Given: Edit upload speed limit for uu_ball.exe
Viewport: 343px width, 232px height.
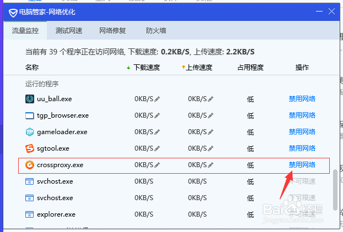Looking at the screenshot, I should [211, 99].
